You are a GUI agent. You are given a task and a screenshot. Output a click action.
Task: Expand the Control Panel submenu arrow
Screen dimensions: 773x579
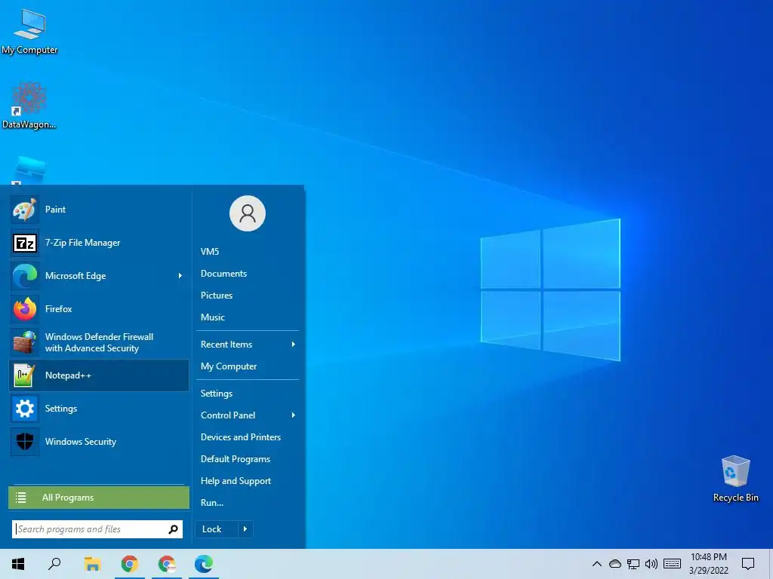click(x=294, y=415)
